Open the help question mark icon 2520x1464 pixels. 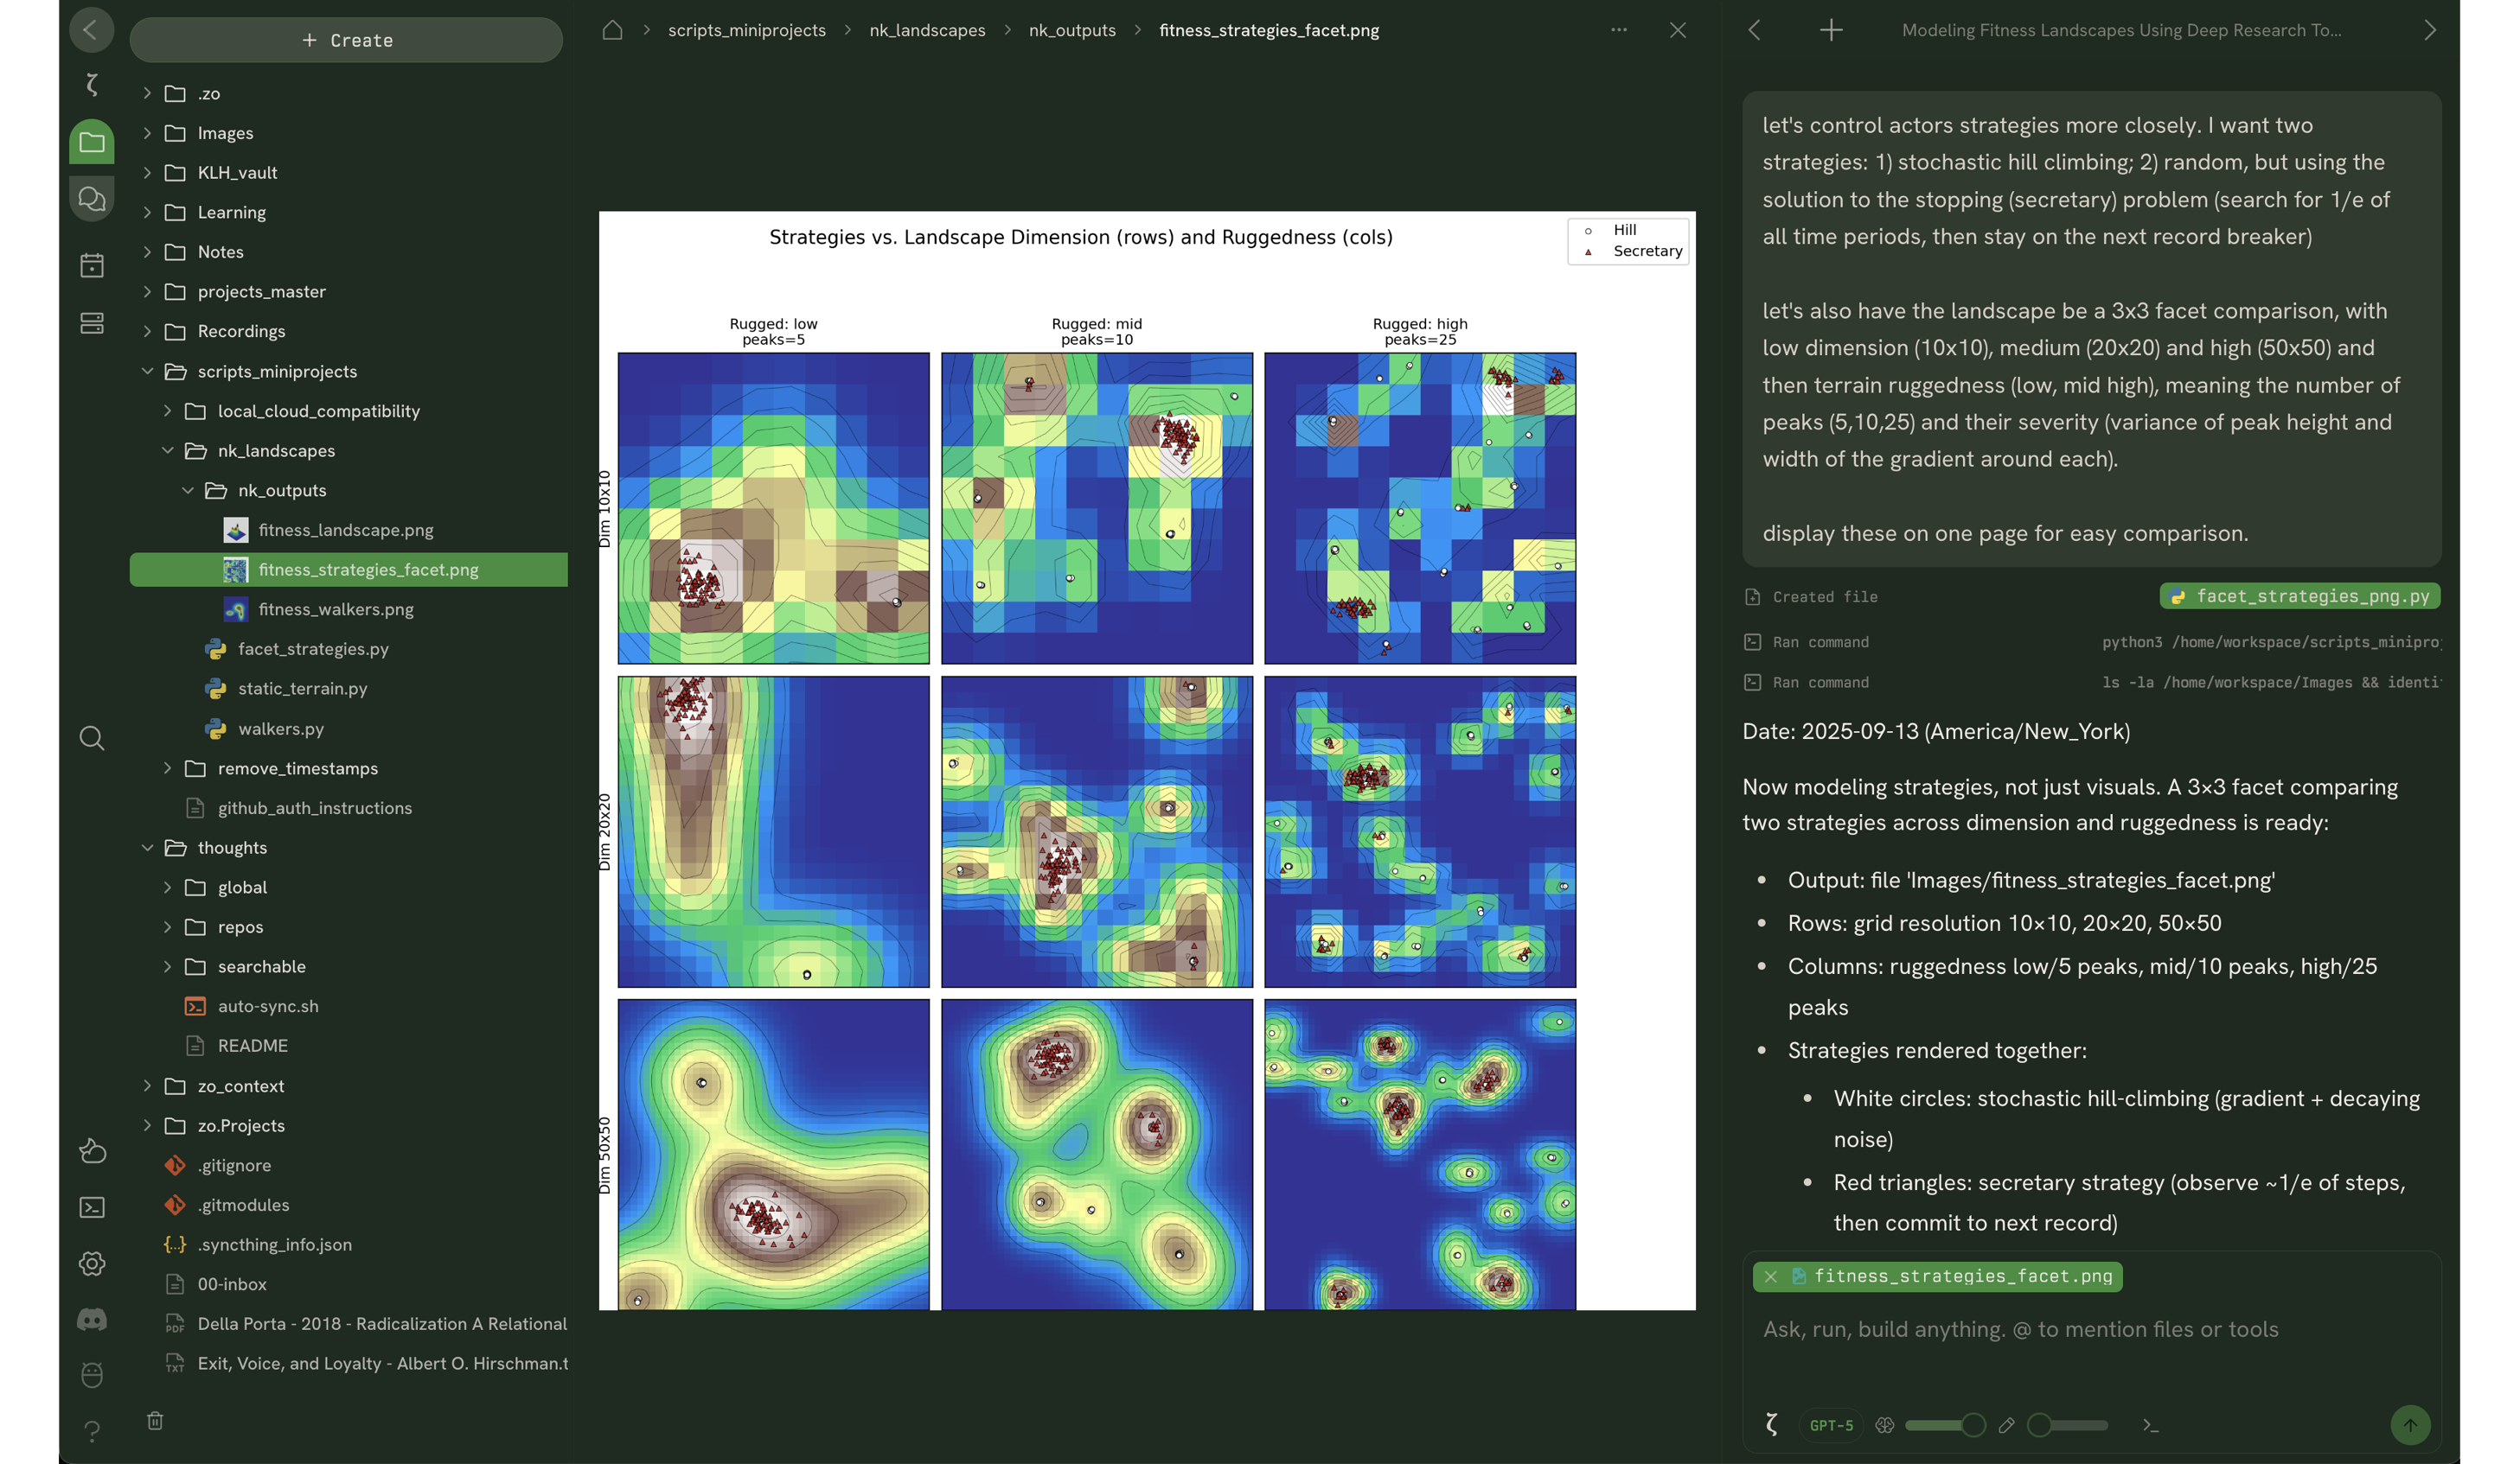click(x=92, y=1431)
